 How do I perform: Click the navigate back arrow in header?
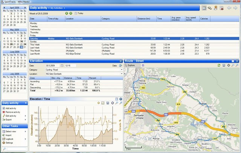tap(230, 8)
